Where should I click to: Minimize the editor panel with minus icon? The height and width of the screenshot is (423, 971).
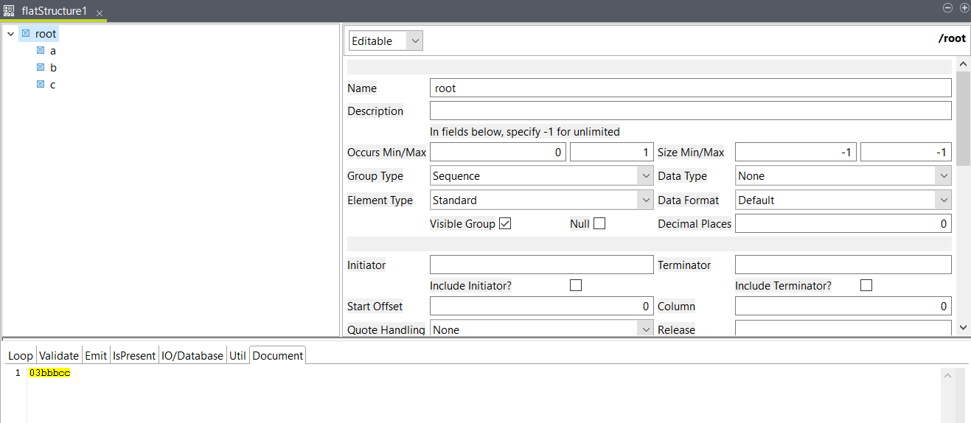(948, 7)
